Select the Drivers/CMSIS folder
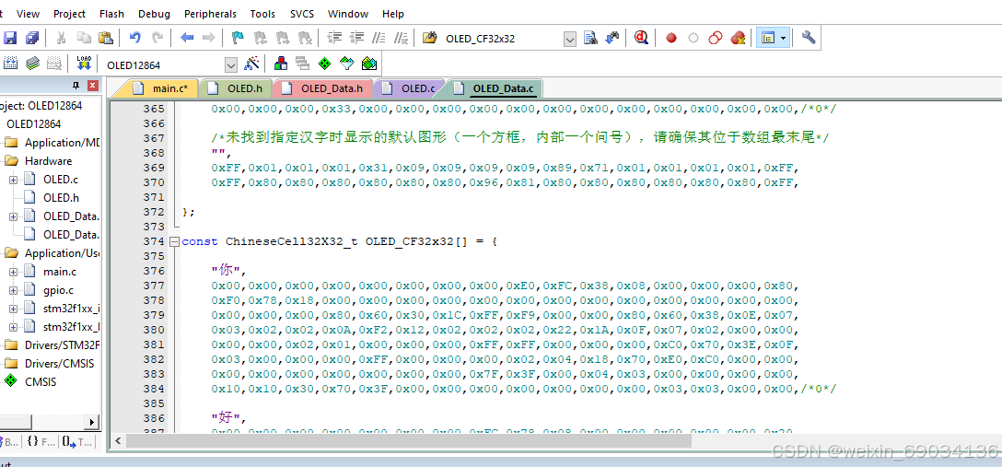1002x467 pixels. point(59,364)
